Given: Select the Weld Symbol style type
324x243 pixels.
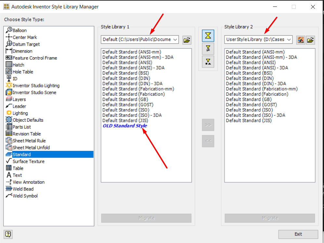Looking at the screenshot, I should pos(24,196).
